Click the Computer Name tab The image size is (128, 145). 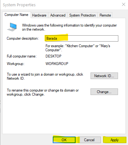(x=17, y=15)
